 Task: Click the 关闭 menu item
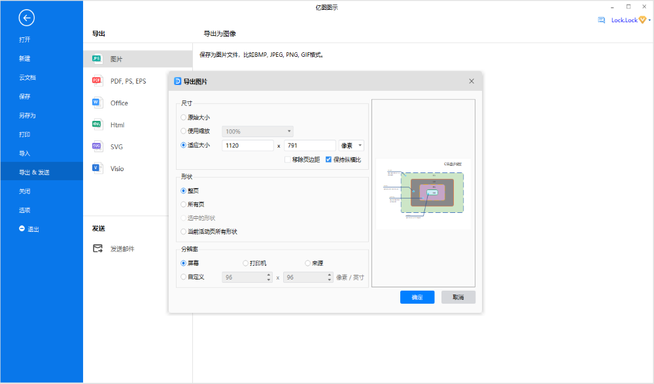tap(25, 191)
